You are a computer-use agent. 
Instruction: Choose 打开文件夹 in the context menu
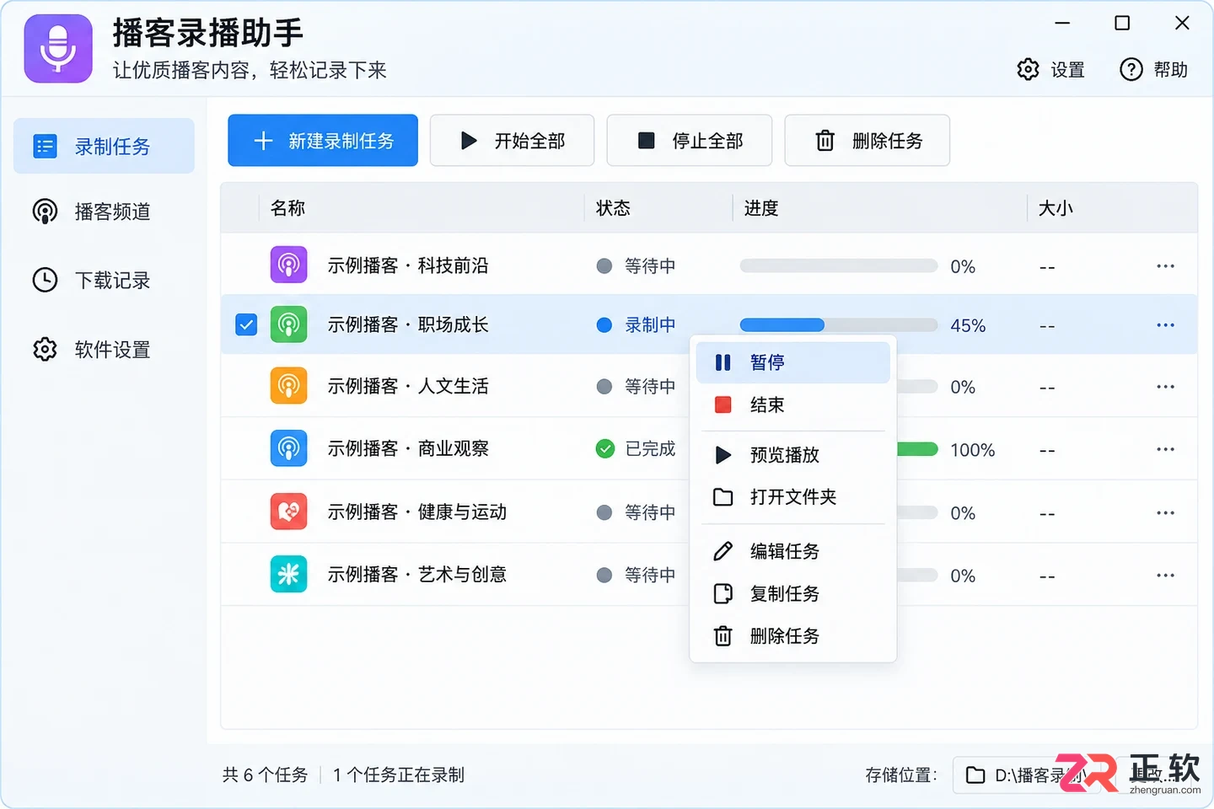[792, 497]
